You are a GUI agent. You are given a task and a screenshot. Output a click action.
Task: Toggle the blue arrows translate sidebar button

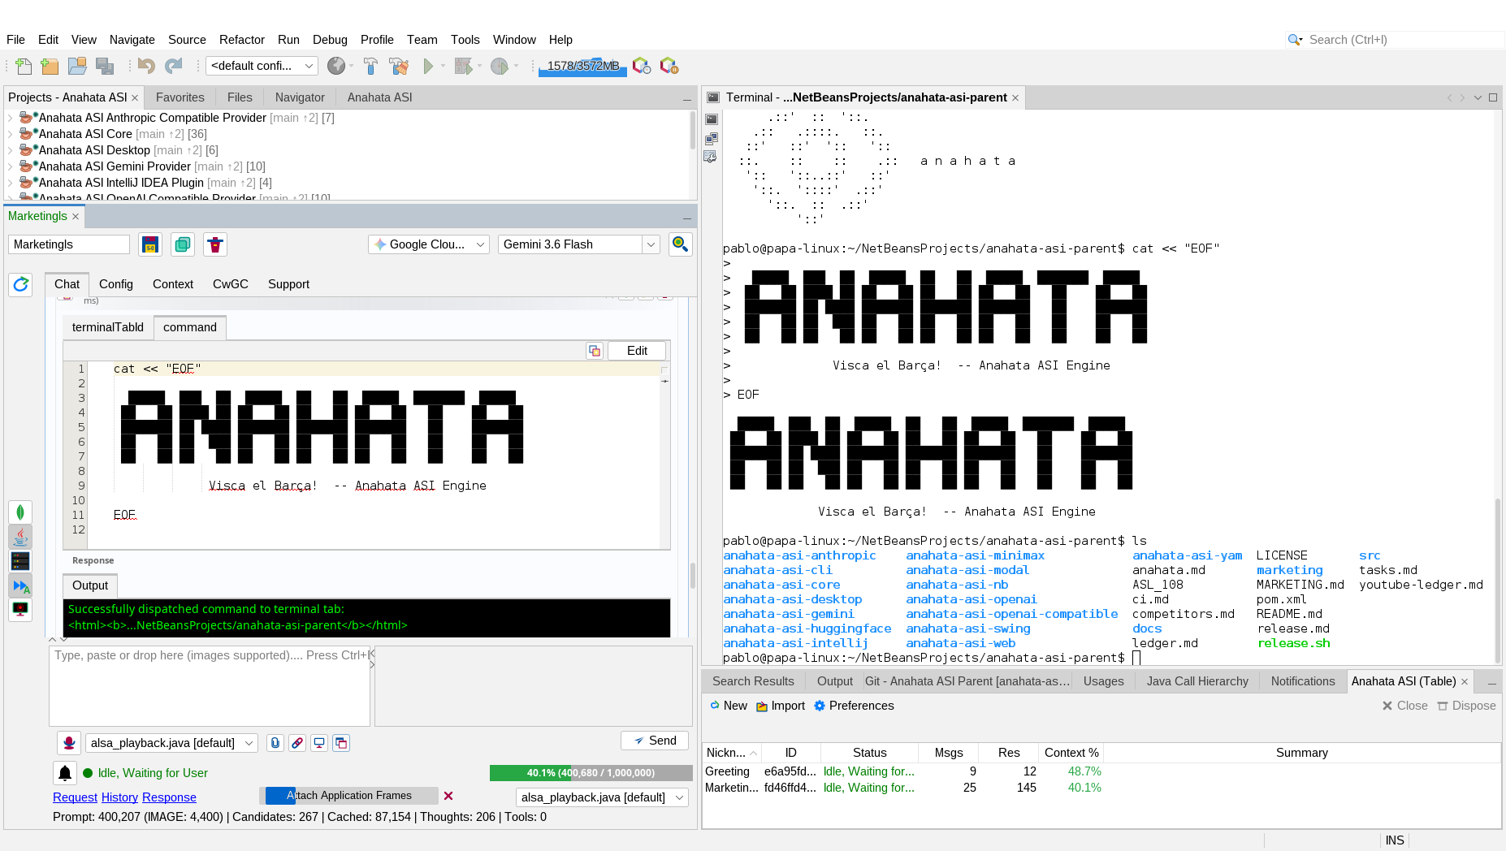tap(20, 585)
